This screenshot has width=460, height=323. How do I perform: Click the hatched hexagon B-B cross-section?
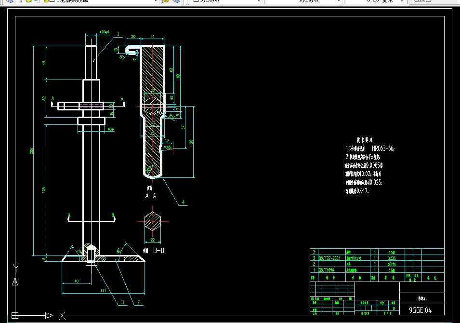coord(153,221)
